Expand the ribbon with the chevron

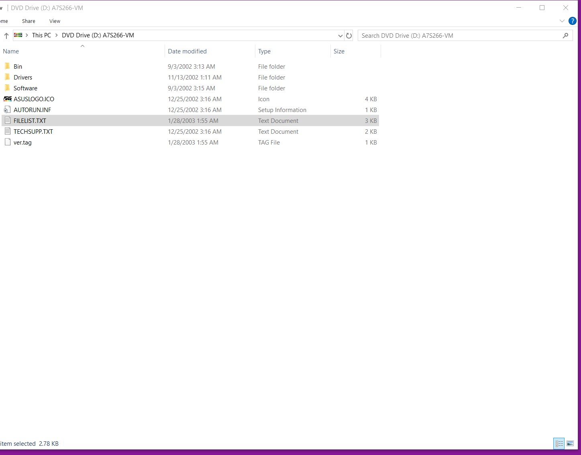562,21
